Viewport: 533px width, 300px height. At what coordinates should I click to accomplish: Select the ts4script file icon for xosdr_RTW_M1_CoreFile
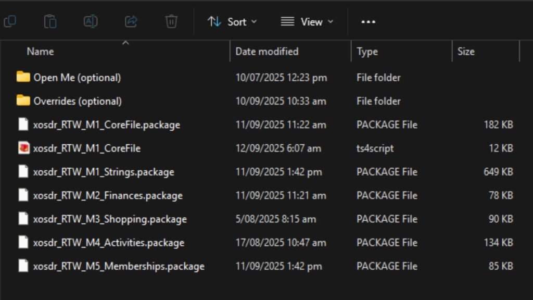(x=23, y=148)
